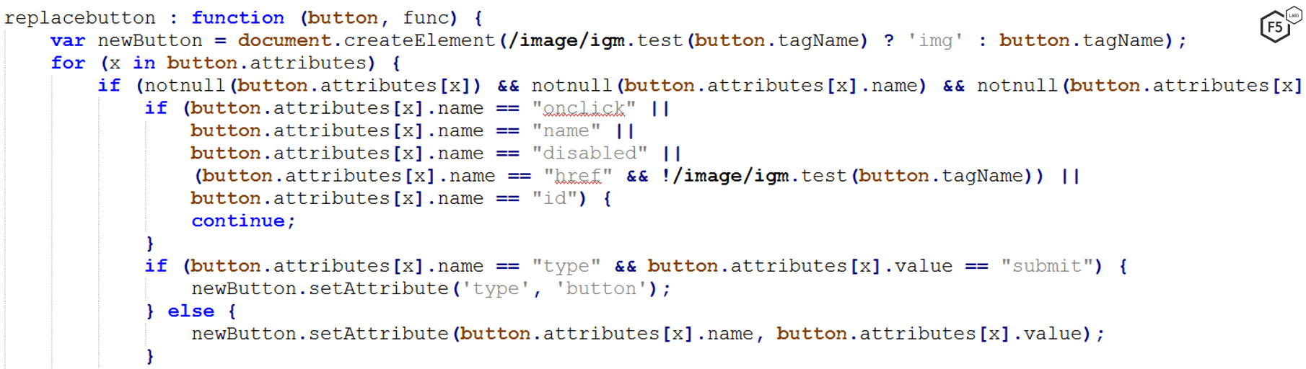Click the "id" string literal

(554, 198)
